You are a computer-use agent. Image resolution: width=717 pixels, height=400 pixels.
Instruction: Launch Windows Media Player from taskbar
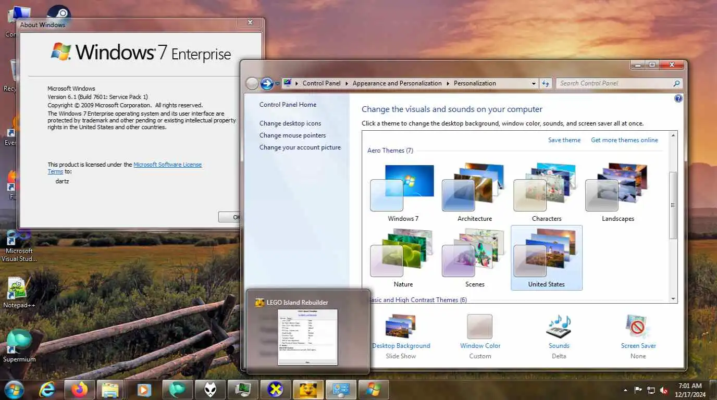pos(144,390)
